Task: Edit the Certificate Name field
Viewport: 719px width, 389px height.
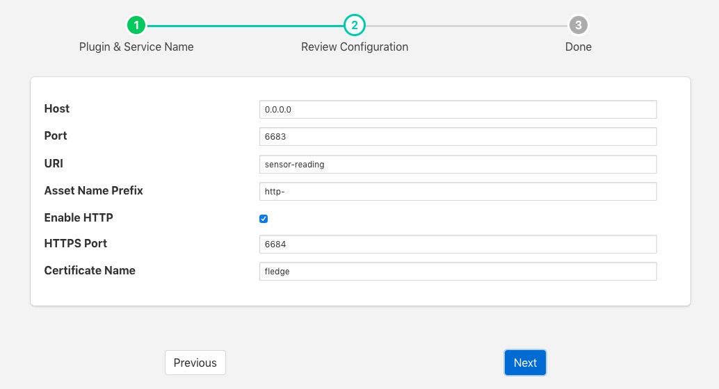Action: pos(457,272)
